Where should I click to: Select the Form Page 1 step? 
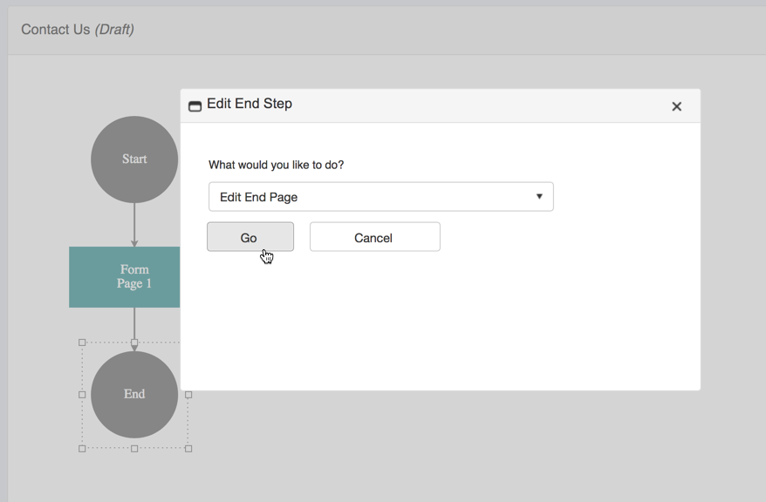(125, 276)
